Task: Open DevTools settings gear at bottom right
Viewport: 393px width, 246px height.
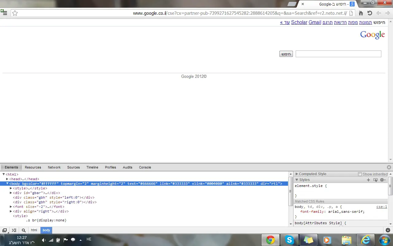Action: point(388,230)
